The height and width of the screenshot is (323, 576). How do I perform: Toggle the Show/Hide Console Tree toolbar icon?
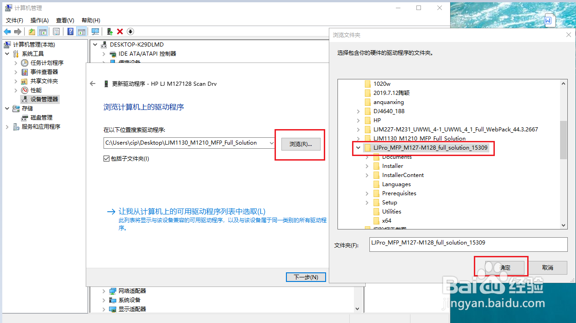point(42,31)
